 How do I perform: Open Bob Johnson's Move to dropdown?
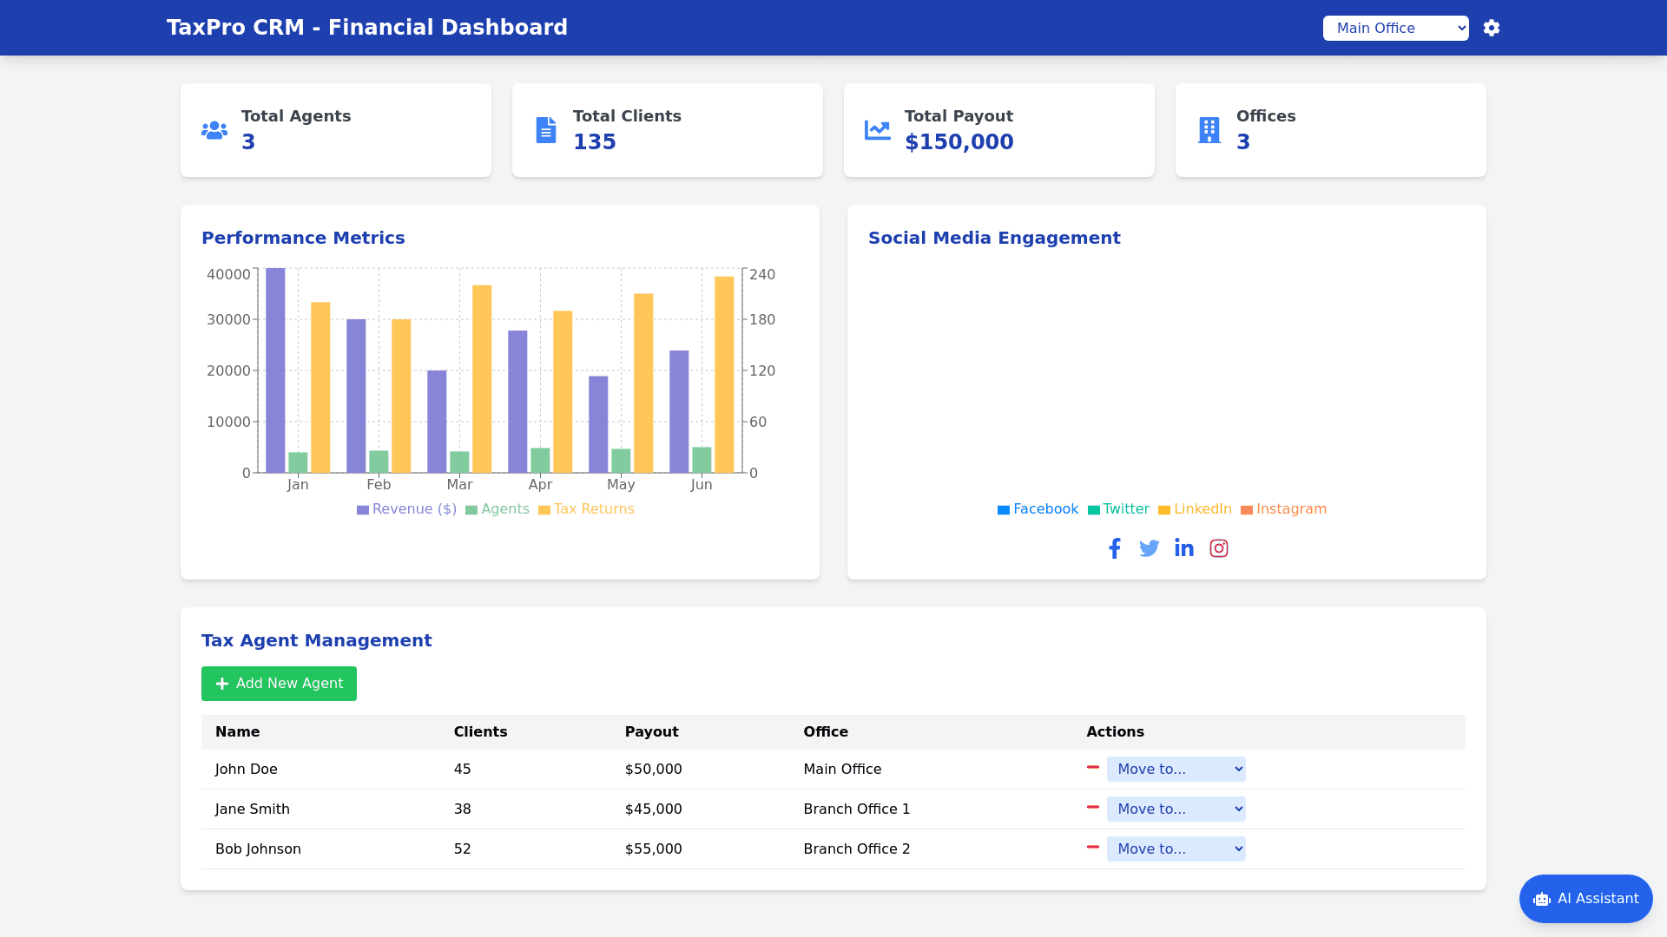(1176, 849)
